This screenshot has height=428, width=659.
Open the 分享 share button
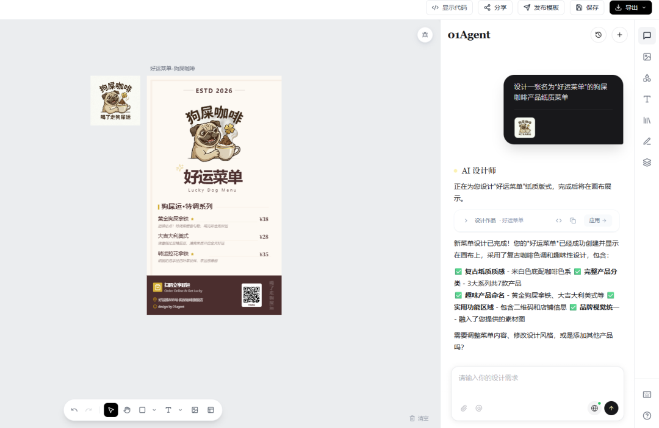click(495, 7)
